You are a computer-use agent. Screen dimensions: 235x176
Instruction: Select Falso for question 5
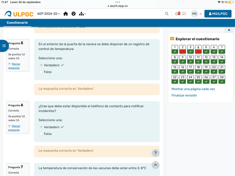tap(41, 72)
